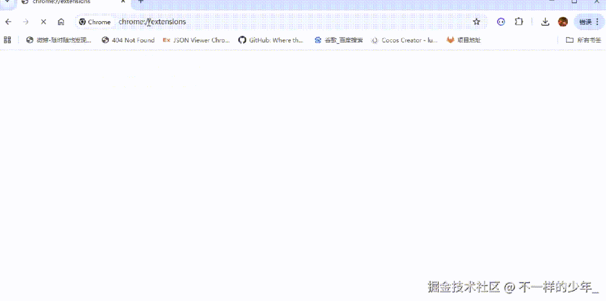Image resolution: width=606 pixels, height=301 pixels.
Task: Open the 404 Not Found bookmark
Action: tap(128, 40)
